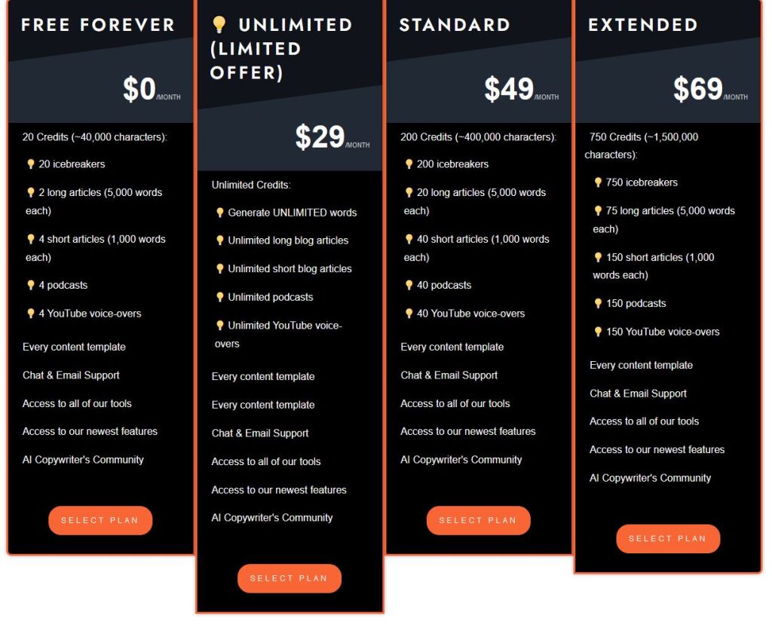Click the Extended plan heading
Image resolution: width=772 pixels, height=634 pixels.
click(x=643, y=25)
